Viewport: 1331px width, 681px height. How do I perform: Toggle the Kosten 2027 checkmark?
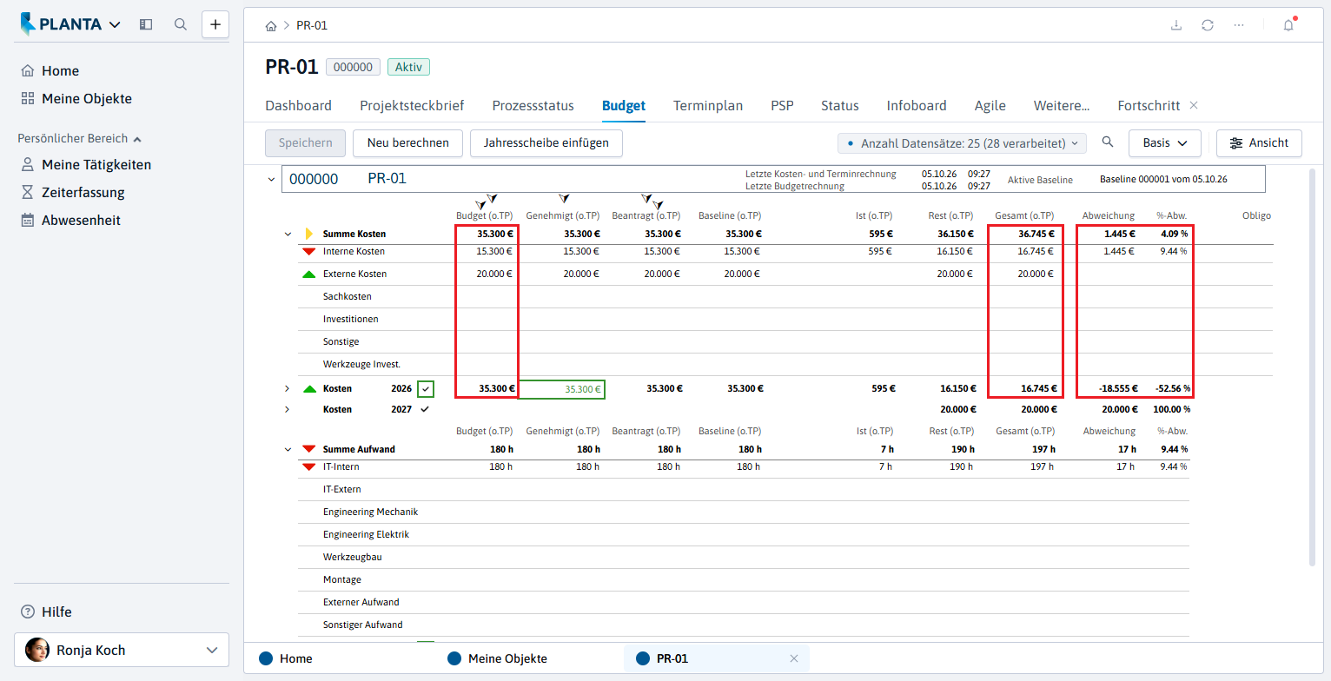click(425, 408)
